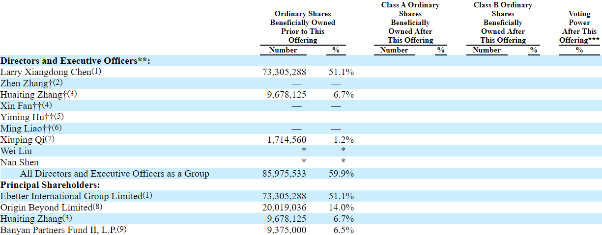Click the Xin Fan row label
The height and width of the screenshot is (235, 602).
(26, 106)
